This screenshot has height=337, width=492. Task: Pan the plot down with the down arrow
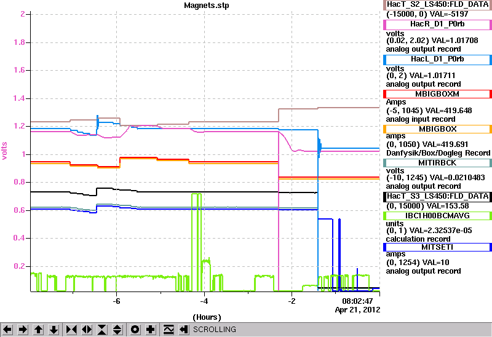coord(54,330)
